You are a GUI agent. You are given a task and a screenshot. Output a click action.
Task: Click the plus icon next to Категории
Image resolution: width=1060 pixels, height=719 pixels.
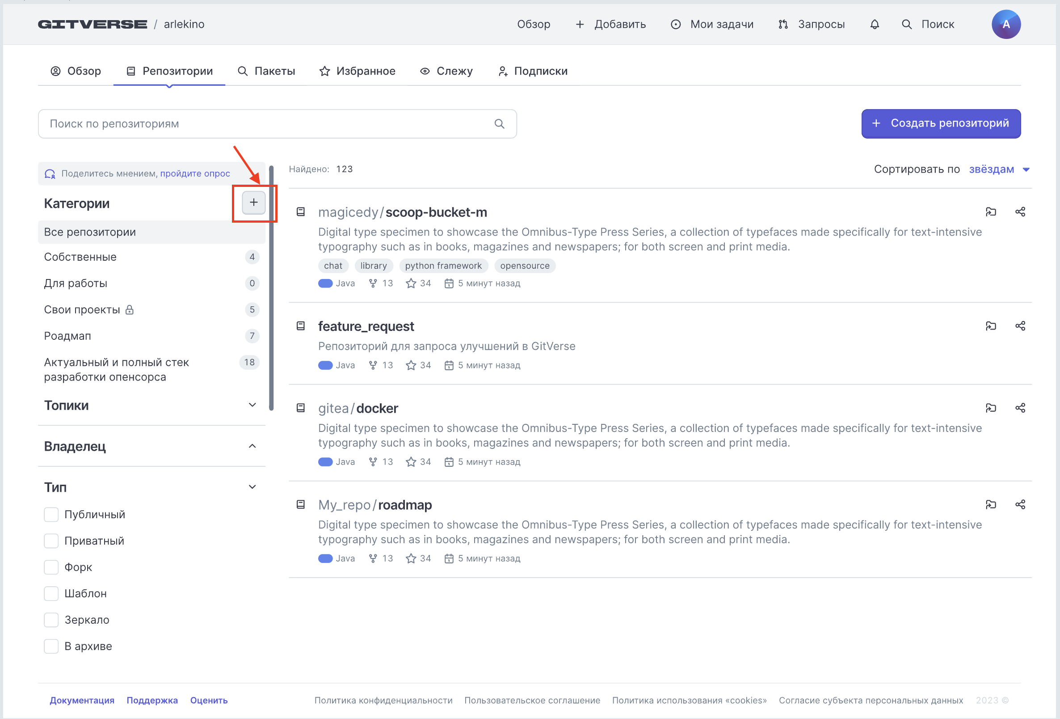pos(253,202)
